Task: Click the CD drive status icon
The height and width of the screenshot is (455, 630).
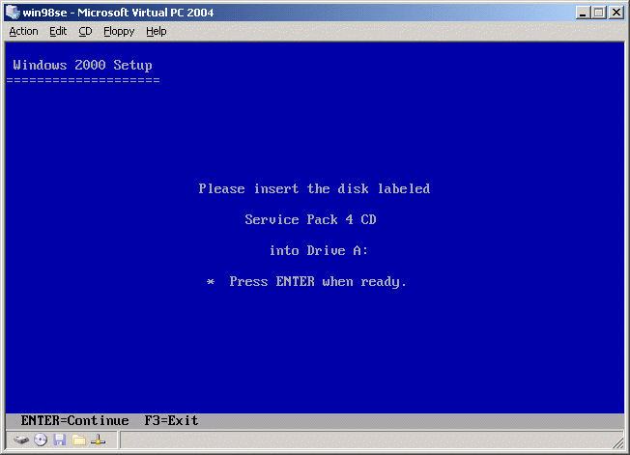Action: (41, 441)
